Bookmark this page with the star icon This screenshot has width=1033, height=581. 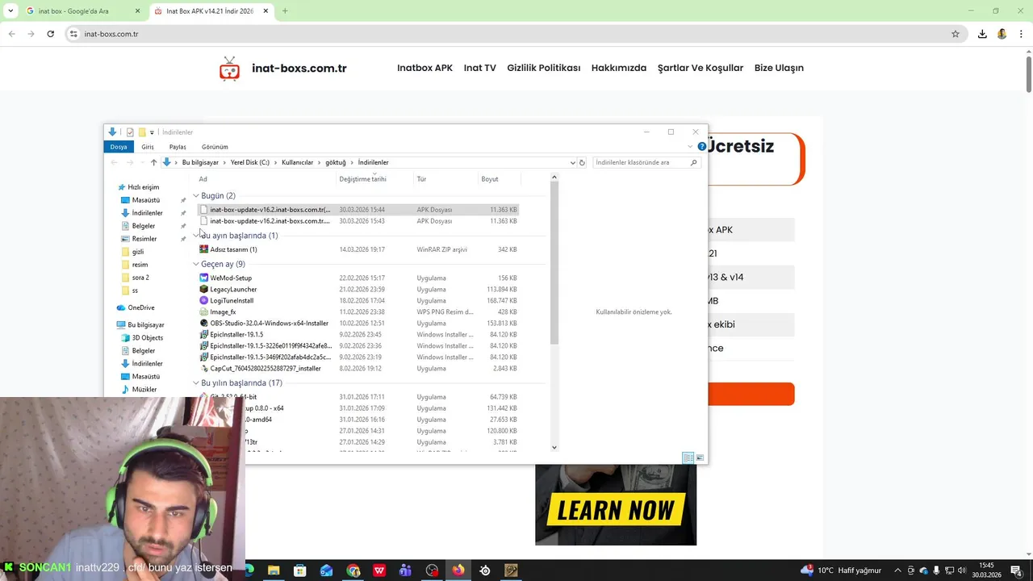click(x=956, y=34)
